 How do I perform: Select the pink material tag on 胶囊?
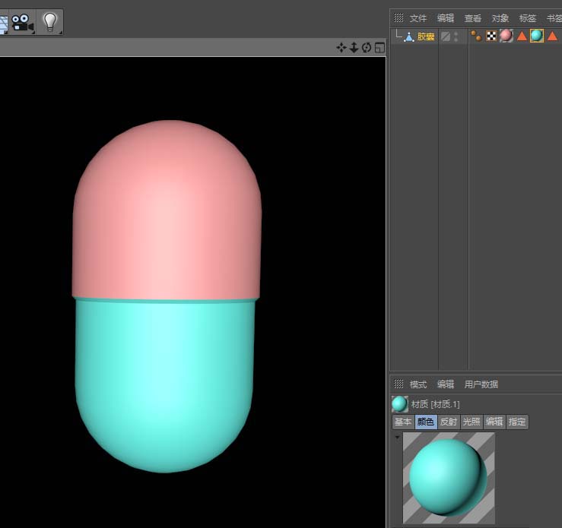click(x=506, y=36)
